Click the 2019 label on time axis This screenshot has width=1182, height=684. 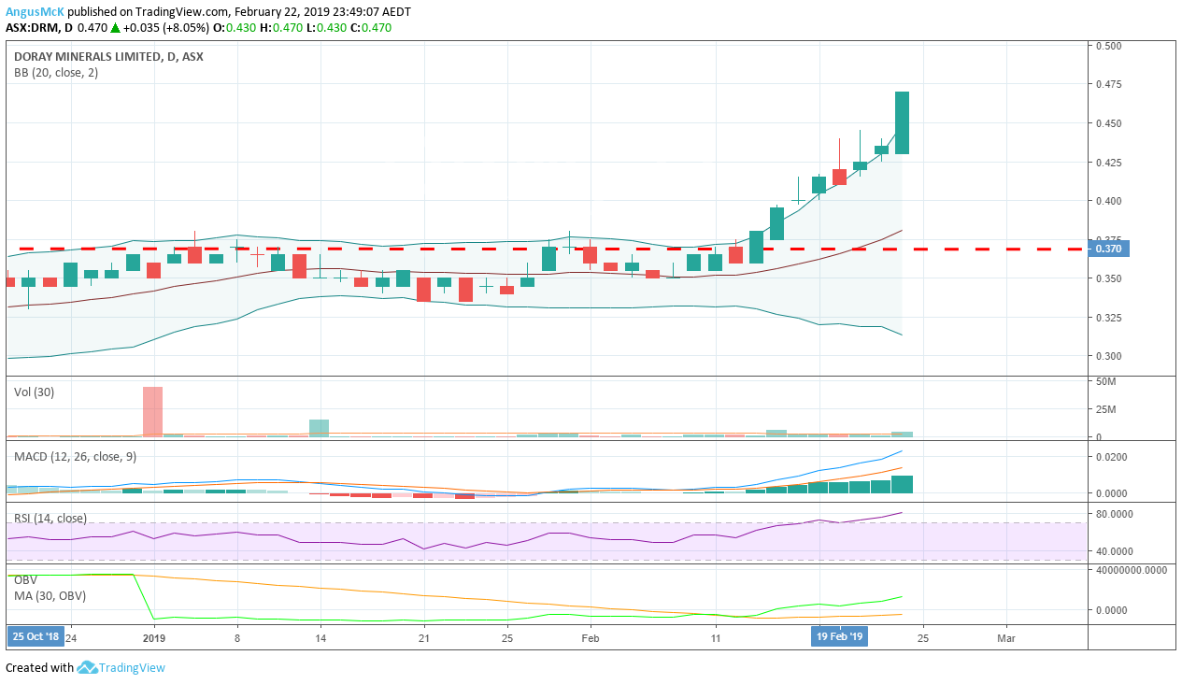(x=154, y=638)
